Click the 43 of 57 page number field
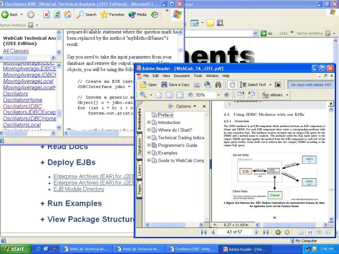This screenshot has height=254, width=339. (x=234, y=232)
